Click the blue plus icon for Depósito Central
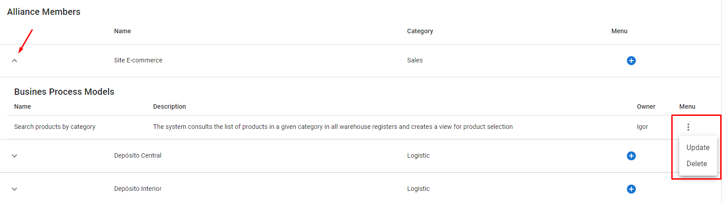 tap(631, 156)
